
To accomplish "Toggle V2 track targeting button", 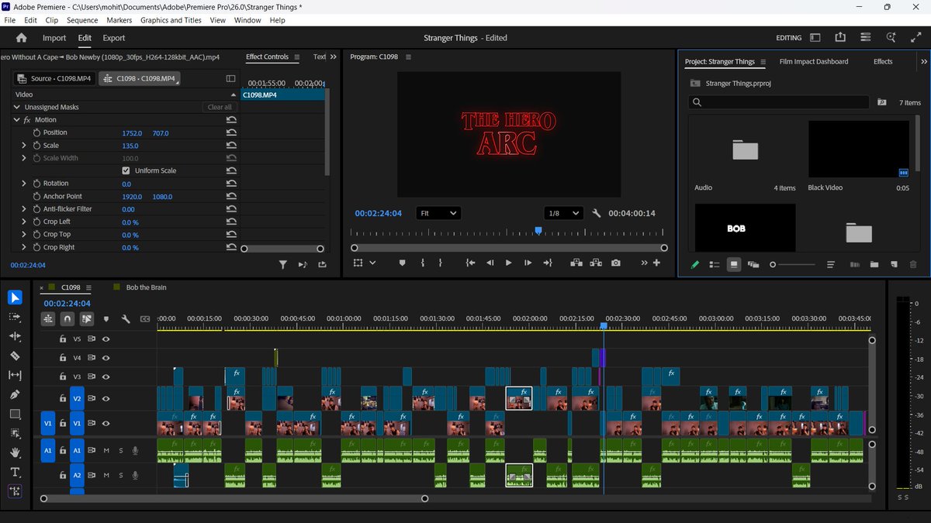I will (77, 398).
